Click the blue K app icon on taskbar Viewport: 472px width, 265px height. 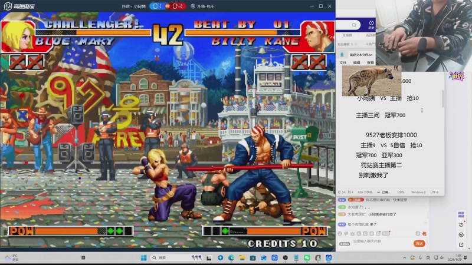(x=274, y=258)
